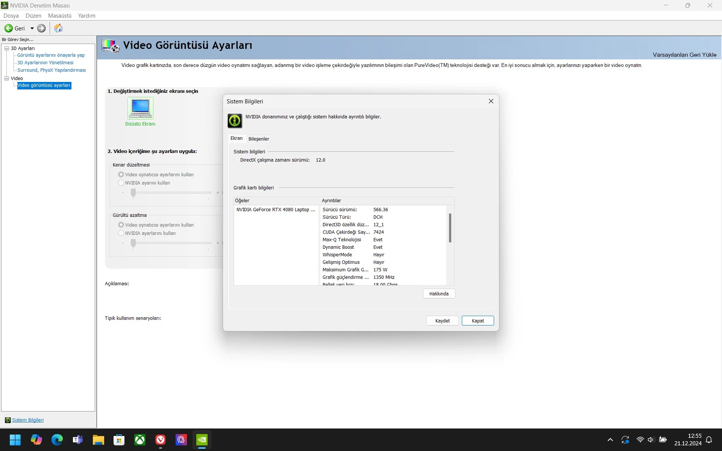The width and height of the screenshot is (722, 451).
Task: Open 3D Ayarlarının Yönetilmesi
Action: 45,63
